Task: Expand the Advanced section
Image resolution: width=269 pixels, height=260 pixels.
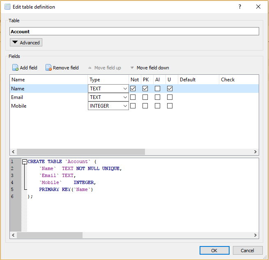Action: [26, 43]
